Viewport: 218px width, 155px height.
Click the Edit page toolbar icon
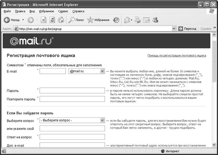(146, 20)
